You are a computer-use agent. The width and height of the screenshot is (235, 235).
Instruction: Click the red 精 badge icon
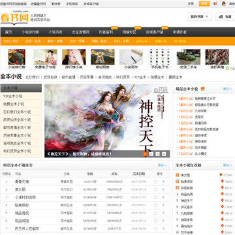202,89
